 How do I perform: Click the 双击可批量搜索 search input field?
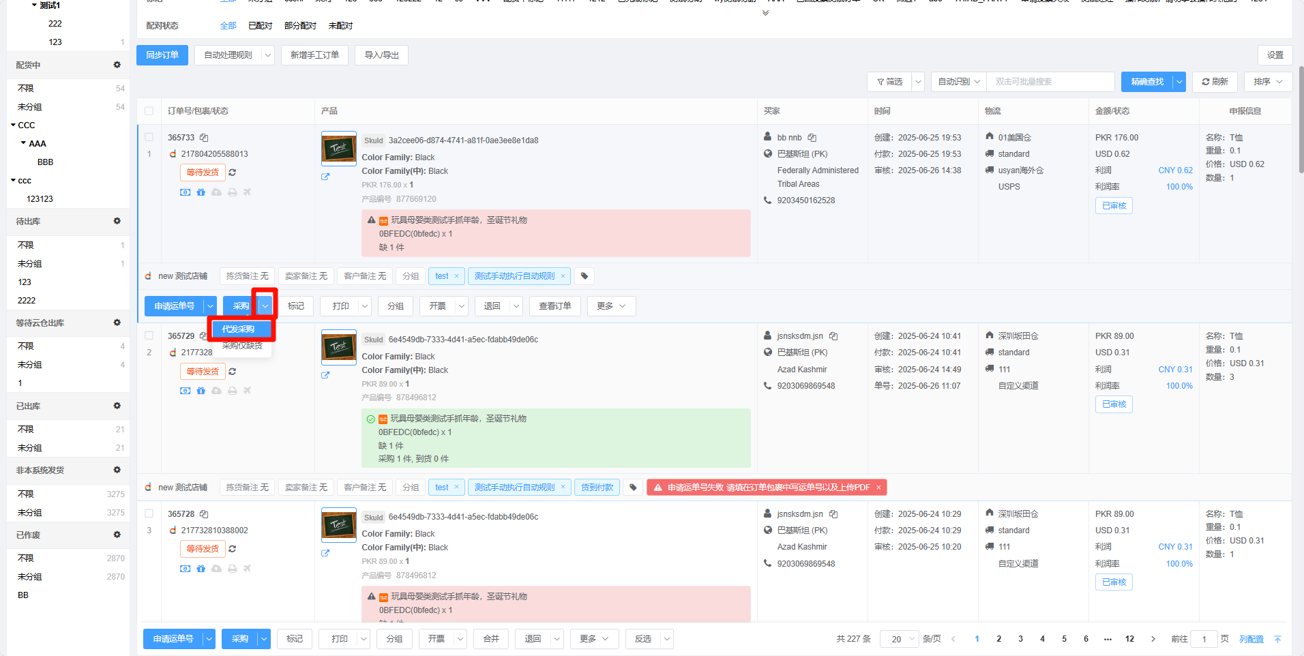click(1050, 82)
